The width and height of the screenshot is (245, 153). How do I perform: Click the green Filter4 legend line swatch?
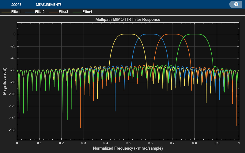pos(77,12)
